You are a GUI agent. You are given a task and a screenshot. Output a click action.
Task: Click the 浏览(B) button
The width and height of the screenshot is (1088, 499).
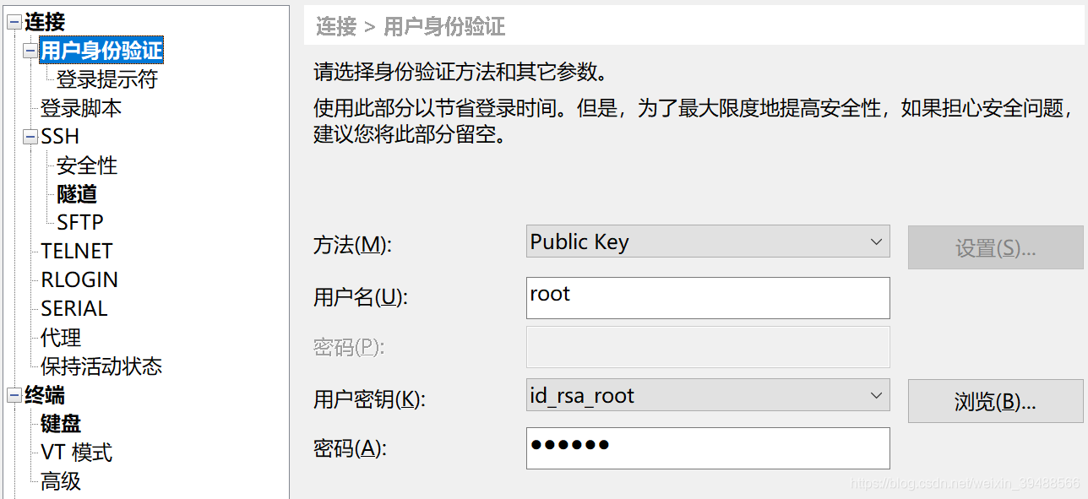[997, 401]
